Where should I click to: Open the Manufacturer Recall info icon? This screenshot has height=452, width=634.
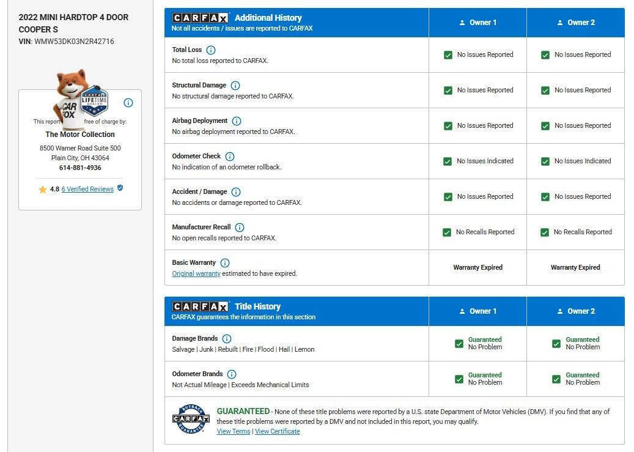pos(240,228)
